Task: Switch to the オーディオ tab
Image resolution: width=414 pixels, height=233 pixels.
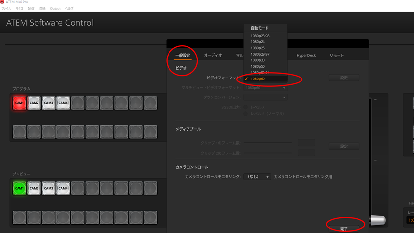Action: point(213,55)
